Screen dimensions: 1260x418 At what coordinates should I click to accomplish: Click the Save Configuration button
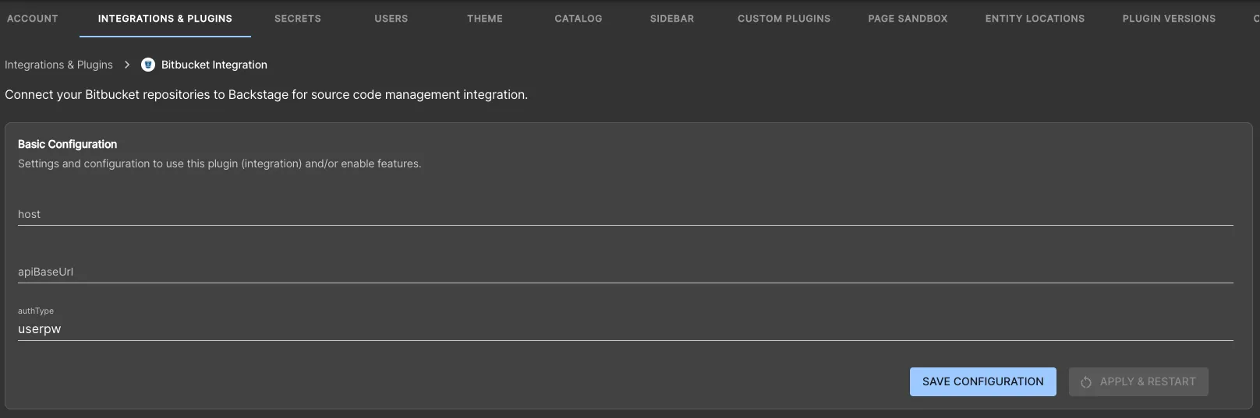(x=983, y=381)
